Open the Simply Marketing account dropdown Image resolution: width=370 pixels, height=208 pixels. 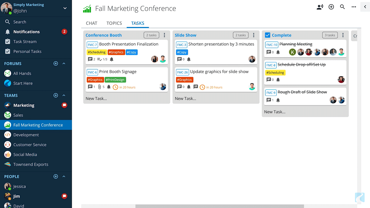coord(65,8)
